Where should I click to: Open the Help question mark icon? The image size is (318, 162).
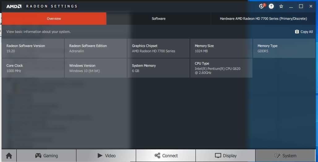click(271, 6)
